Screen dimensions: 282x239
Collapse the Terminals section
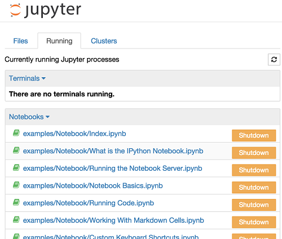click(27, 78)
